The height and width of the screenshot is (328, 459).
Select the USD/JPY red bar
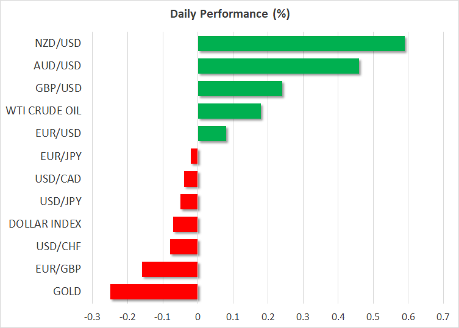[x=189, y=201]
